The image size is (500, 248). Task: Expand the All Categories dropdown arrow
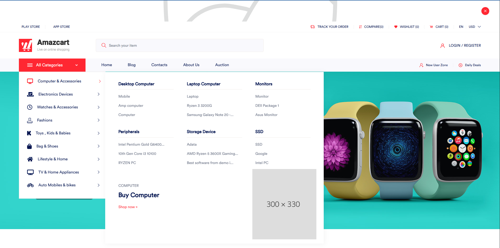coord(77,65)
